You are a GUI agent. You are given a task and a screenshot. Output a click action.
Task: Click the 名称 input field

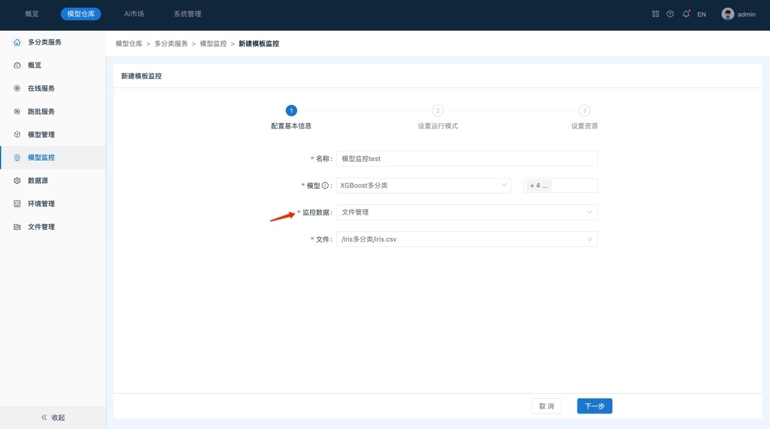[466, 159]
